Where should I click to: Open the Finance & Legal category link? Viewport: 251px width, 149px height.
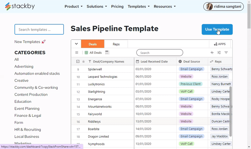point(28,116)
